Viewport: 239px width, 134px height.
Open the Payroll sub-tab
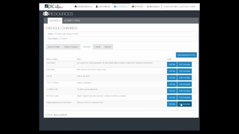tap(97, 47)
